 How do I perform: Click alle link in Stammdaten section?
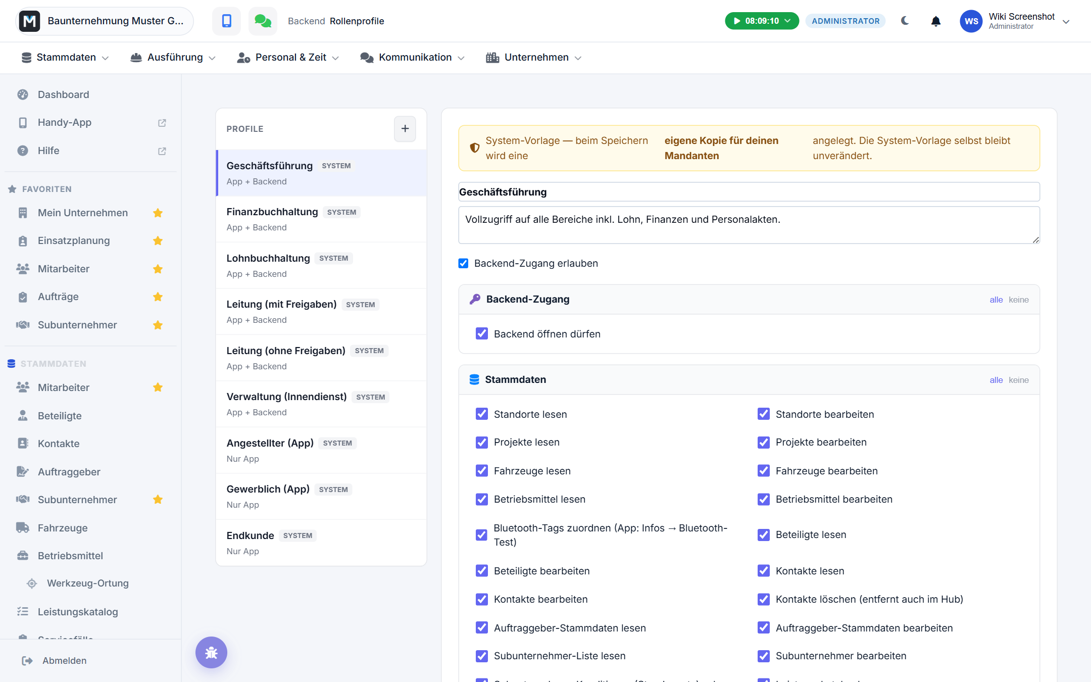[996, 380]
